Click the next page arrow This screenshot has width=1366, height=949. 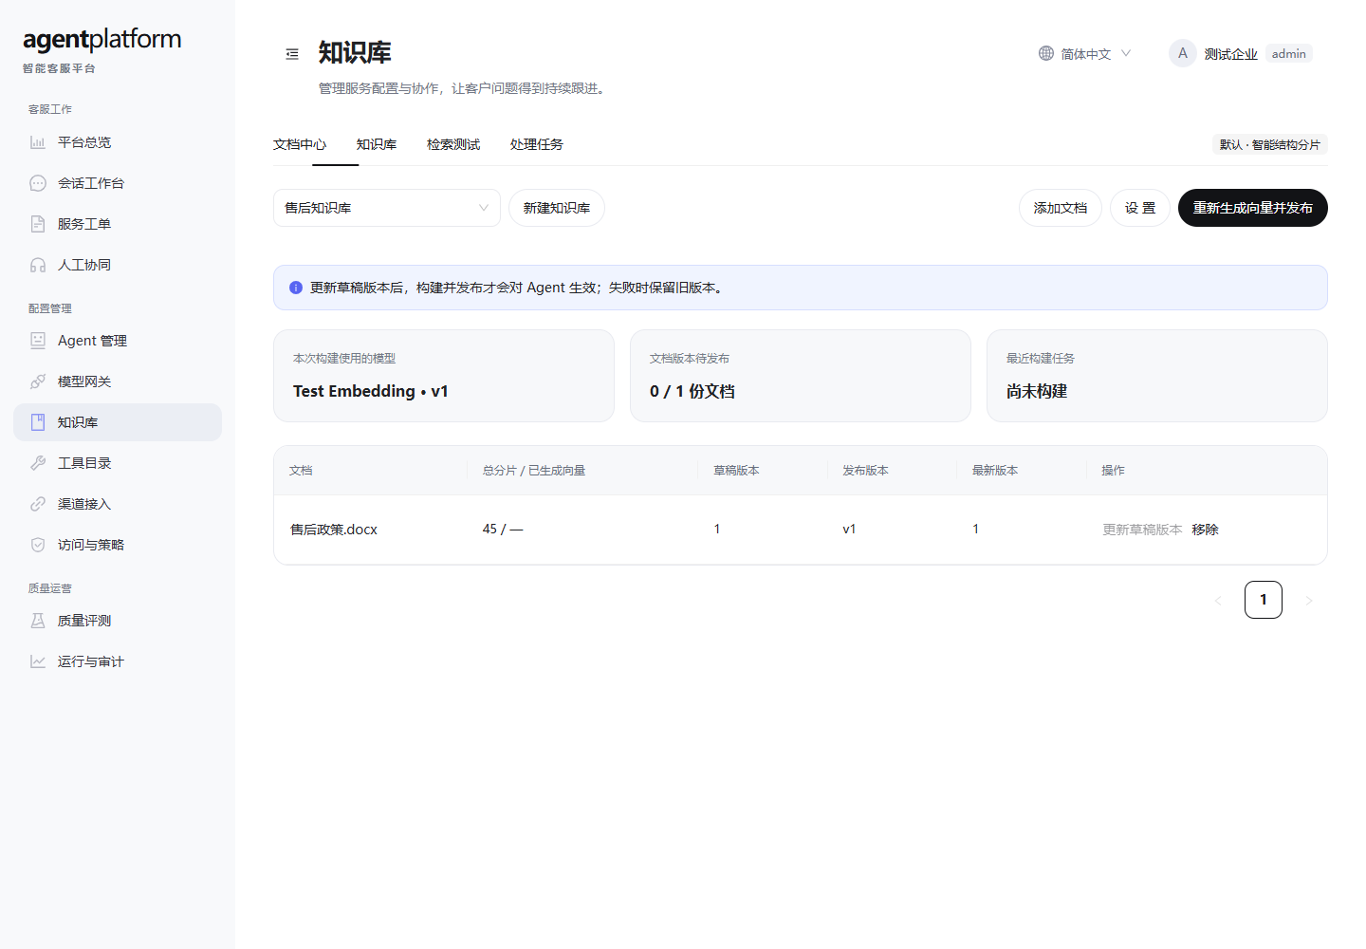(x=1309, y=600)
